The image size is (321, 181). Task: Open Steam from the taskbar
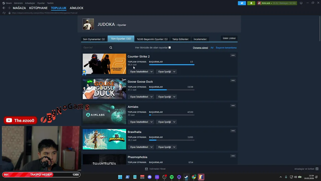pyautogui.click(x=186, y=177)
